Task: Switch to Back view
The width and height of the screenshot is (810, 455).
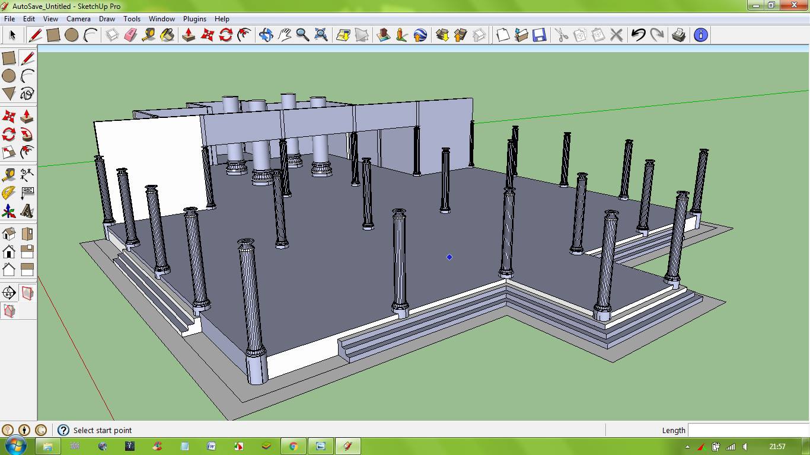Action: point(9,270)
